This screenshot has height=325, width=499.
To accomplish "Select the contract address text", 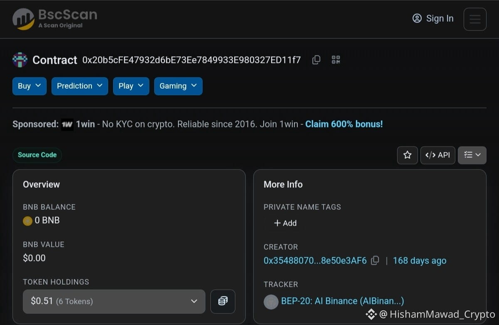I will coord(191,60).
